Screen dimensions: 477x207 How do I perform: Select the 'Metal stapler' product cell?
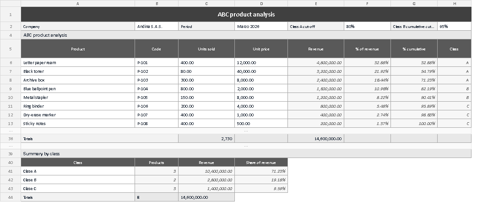click(78, 98)
